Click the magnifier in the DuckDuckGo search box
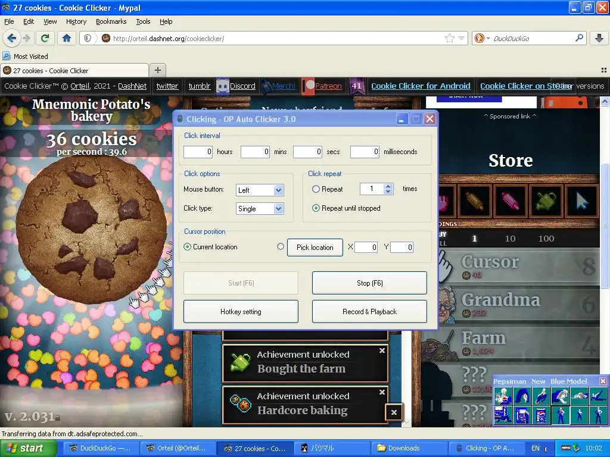 click(579, 37)
